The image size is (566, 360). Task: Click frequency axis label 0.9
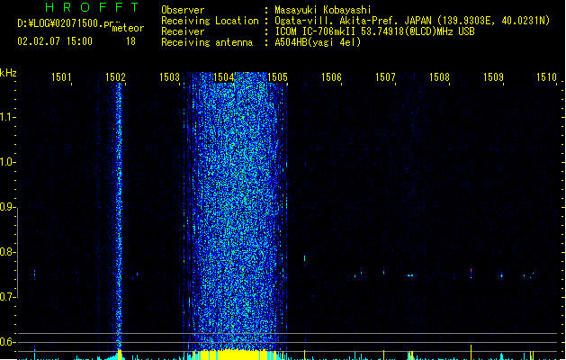[7, 207]
